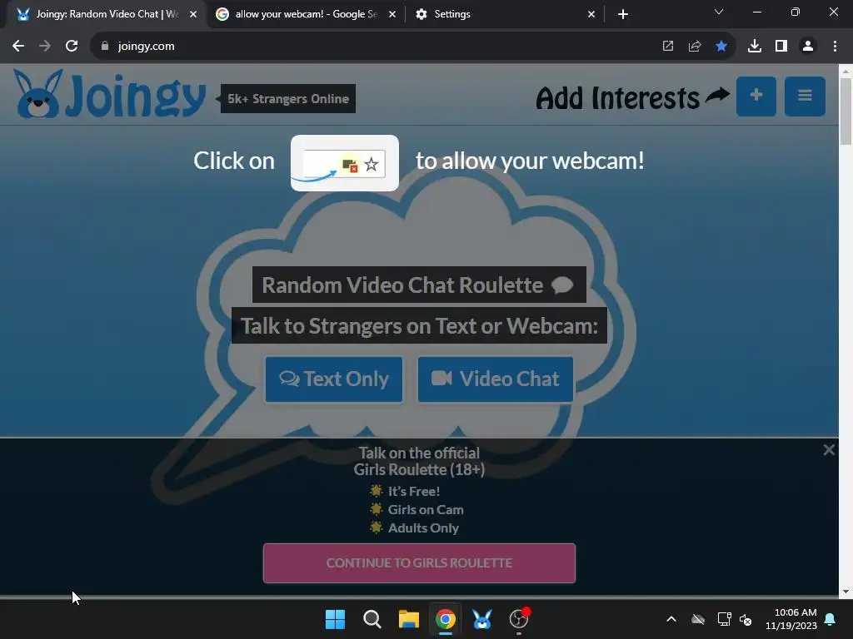Open File Explorer from taskbar
Screen dimensions: 853x639
click(408, 619)
